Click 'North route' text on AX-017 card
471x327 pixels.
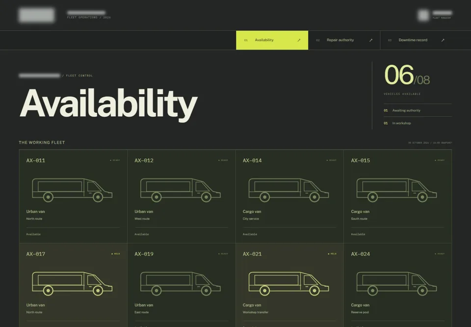coord(34,312)
